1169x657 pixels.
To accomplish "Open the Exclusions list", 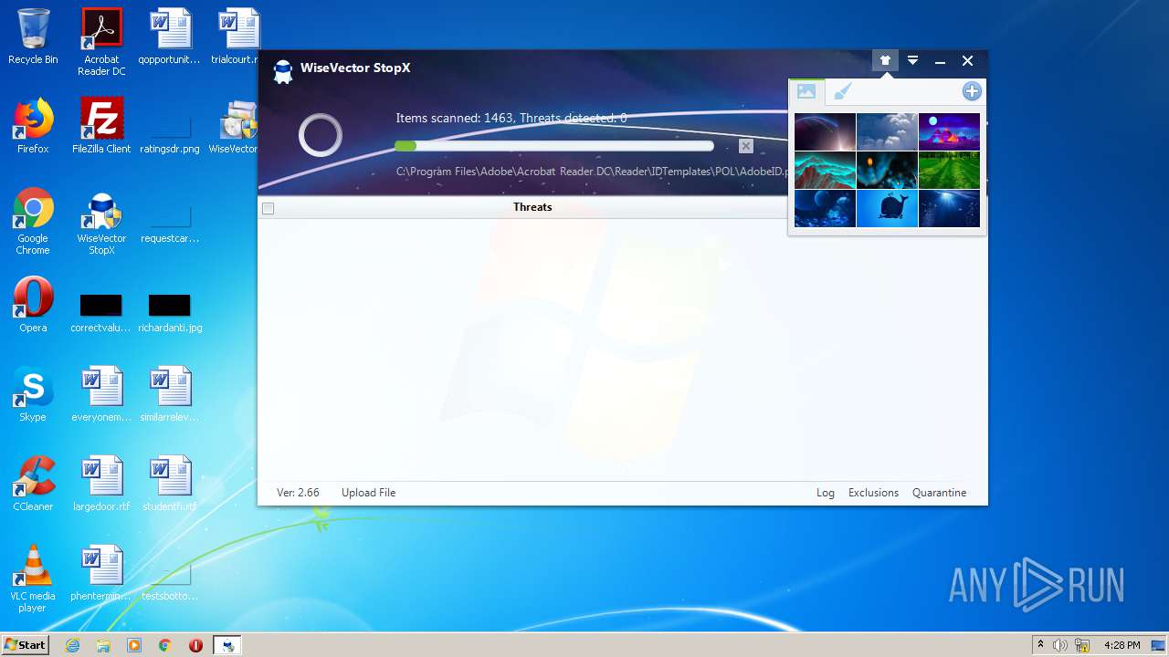I will tap(873, 493).
